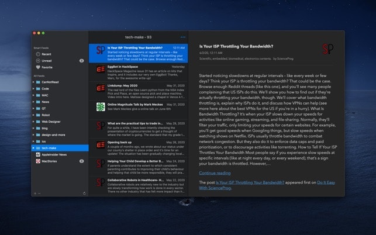The image size is (376, 235).
Task: Click the 'by ScienceProg' author line
Action: point(283,58)
